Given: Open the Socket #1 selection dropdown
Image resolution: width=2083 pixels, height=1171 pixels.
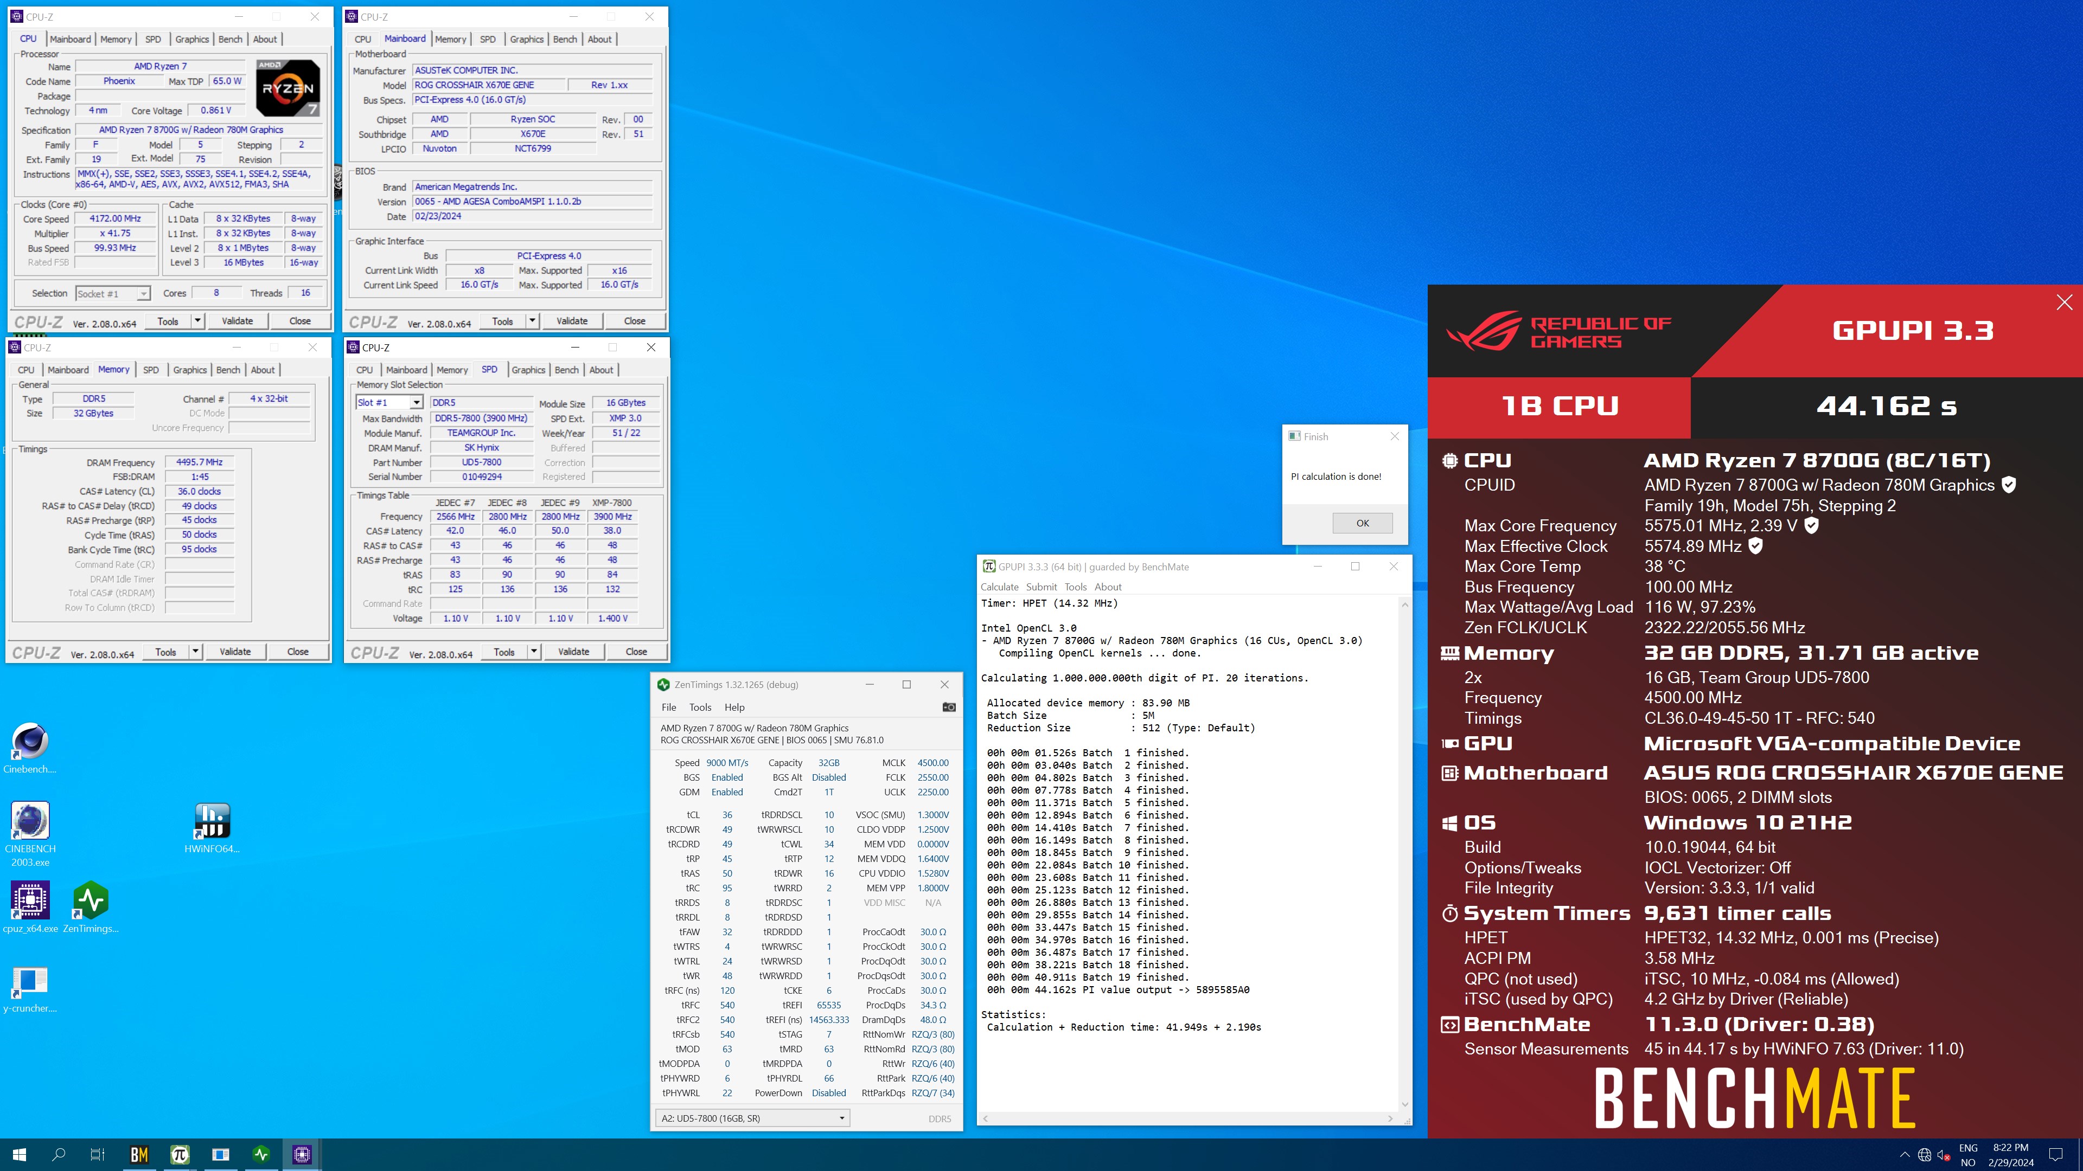Looking at the screenshot, I should [x=112, y=293].
